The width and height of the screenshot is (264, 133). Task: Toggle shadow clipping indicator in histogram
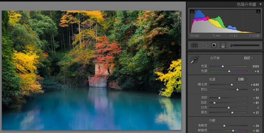click(192, 11)
